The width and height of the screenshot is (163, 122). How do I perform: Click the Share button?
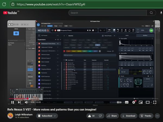(x=112, y=116)
